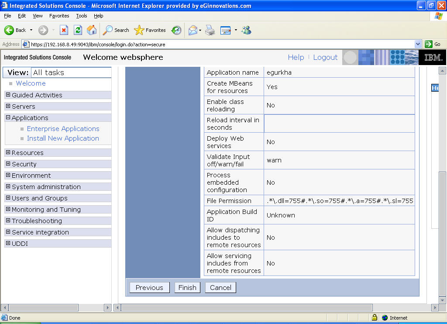Click the Cancel button
The height and width of the screenshot is (324, 447).
[220, 287]
